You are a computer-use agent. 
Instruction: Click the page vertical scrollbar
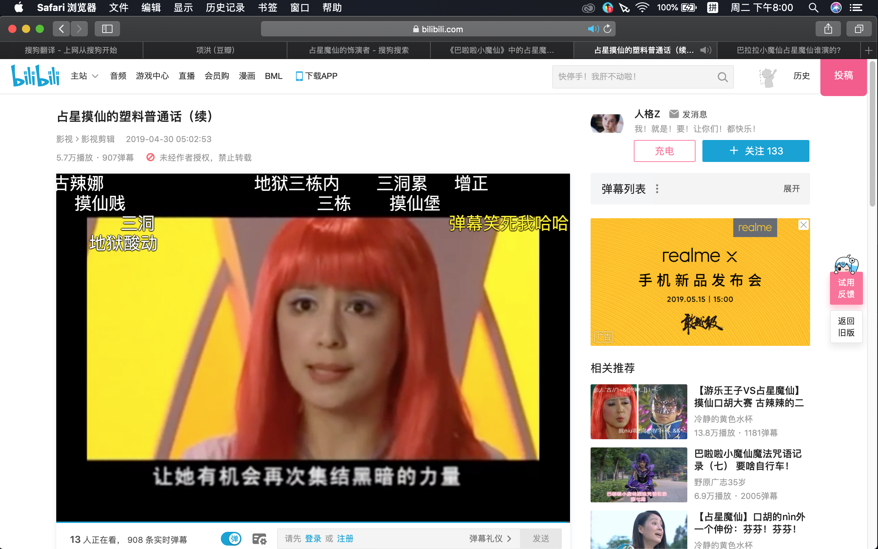[872, 135]
